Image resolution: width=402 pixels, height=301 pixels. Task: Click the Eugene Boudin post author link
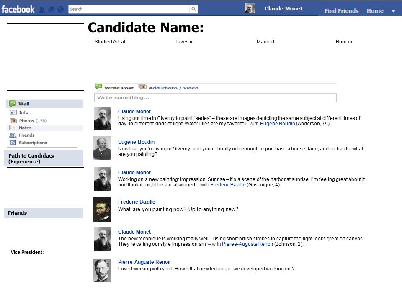tap(136, 142)
